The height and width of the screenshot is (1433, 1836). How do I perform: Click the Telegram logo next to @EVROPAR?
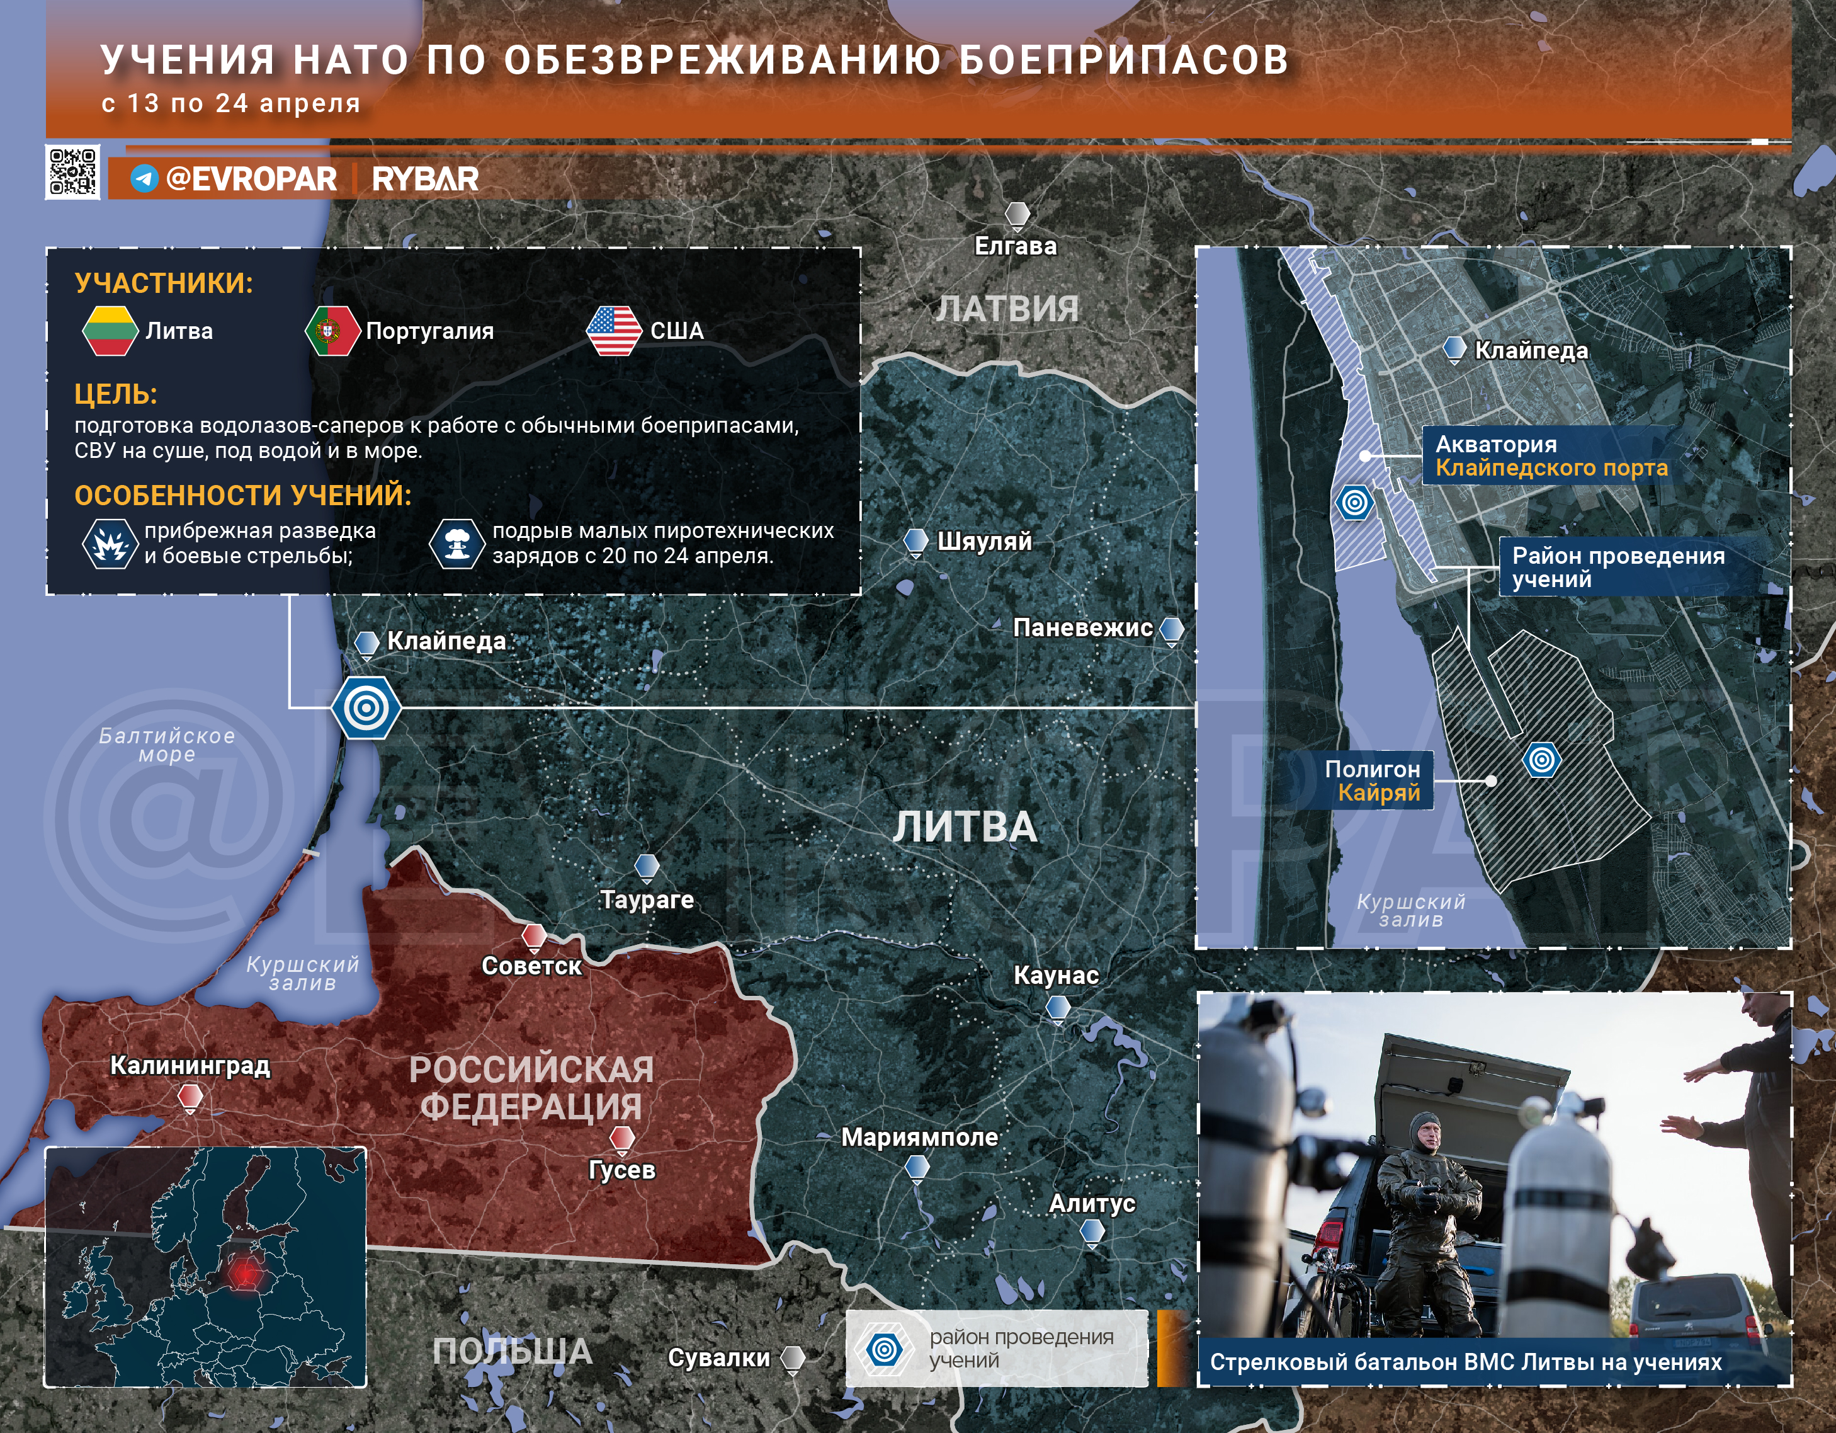tap(145, 178)
